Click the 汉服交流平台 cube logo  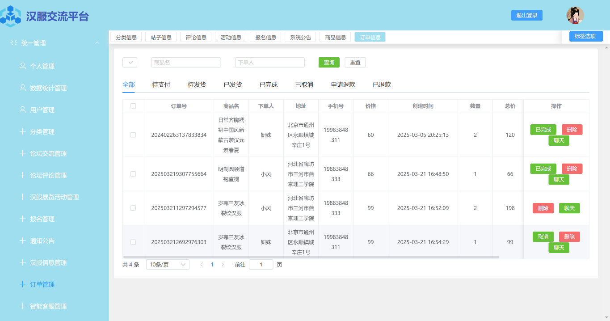10,17
